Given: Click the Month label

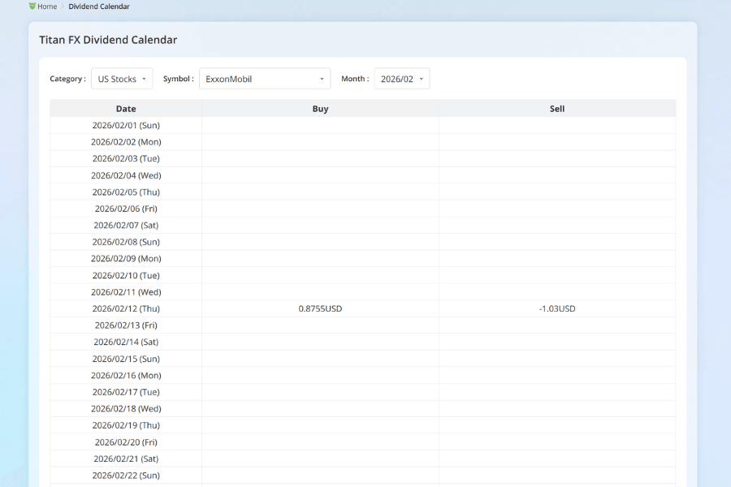Looking at the screenshot, I should (355, 79).
